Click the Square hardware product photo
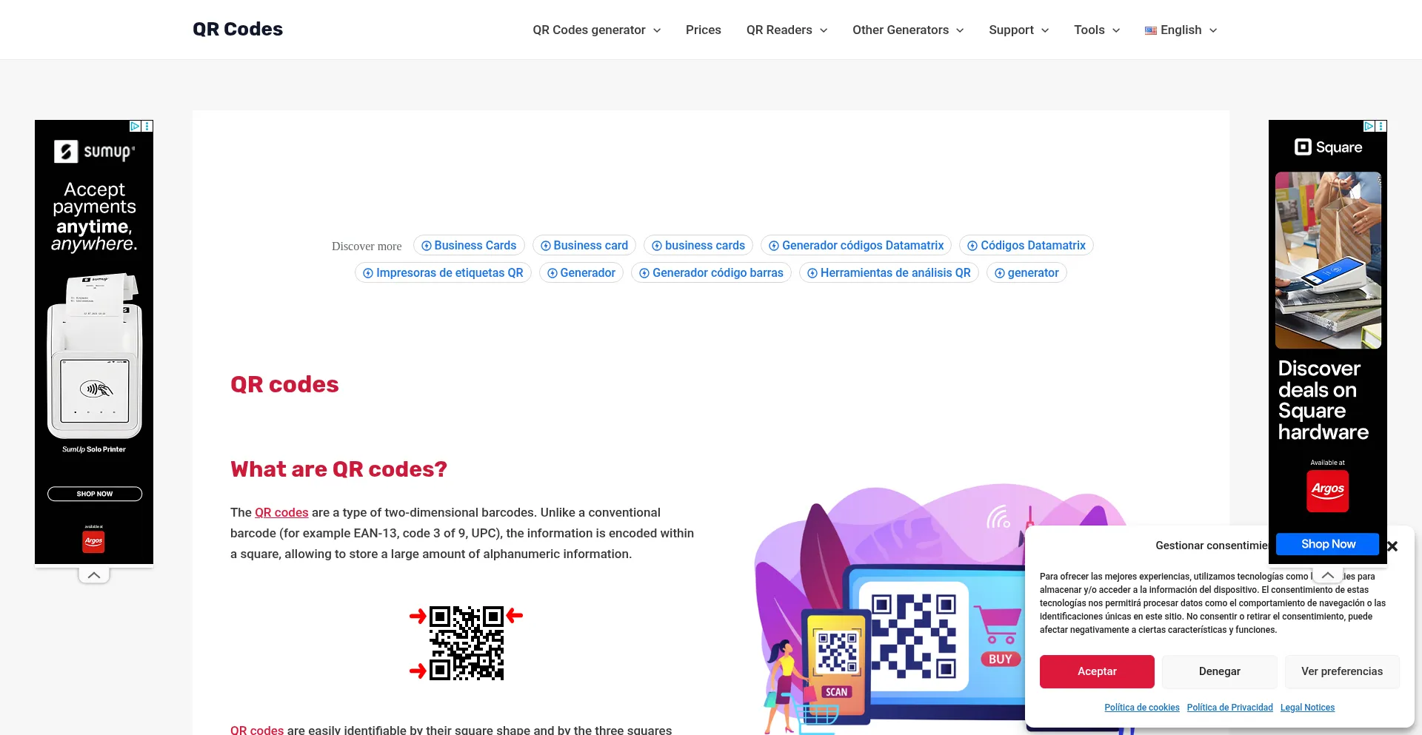1422x735 pixels. click(x=1328, y=261)
